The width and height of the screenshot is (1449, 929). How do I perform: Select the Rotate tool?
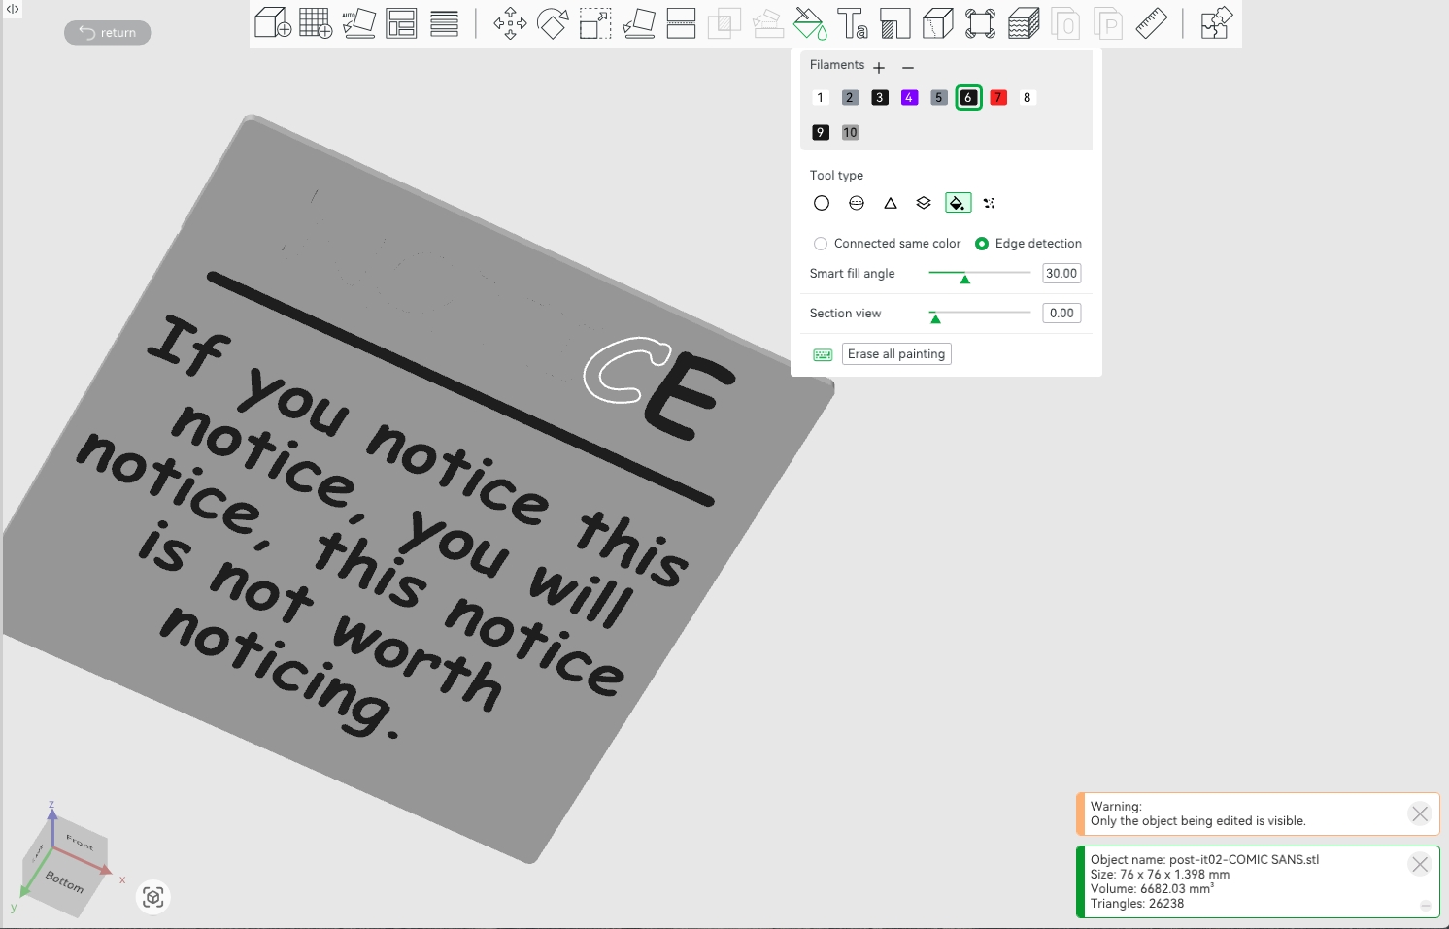point(553,22)
